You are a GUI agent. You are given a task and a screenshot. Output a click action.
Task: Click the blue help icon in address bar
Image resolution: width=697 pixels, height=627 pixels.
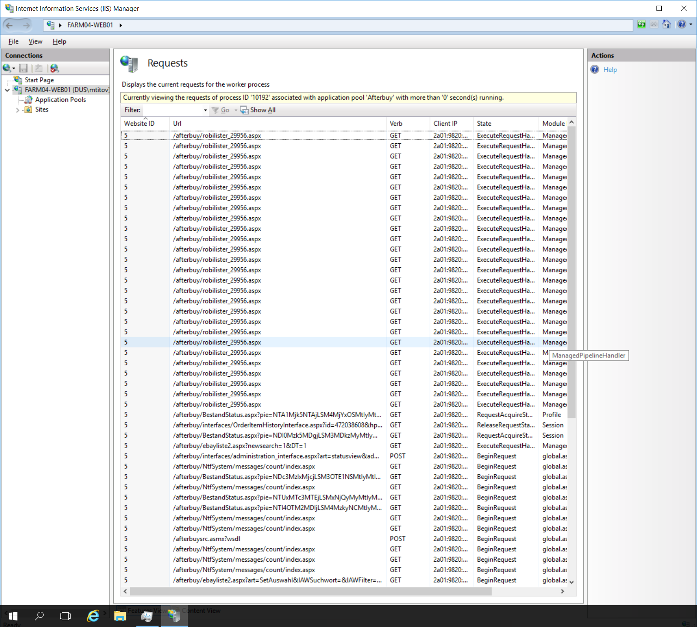coord(682,24)
